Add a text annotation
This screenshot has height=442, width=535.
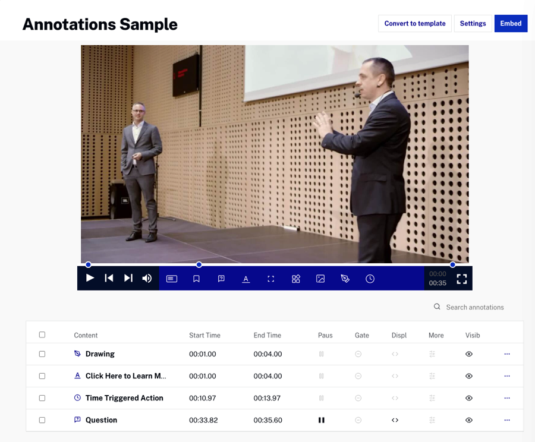pos(246,279)
